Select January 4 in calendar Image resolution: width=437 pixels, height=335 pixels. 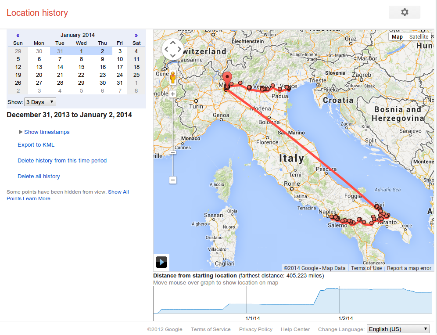coord(136,51)
